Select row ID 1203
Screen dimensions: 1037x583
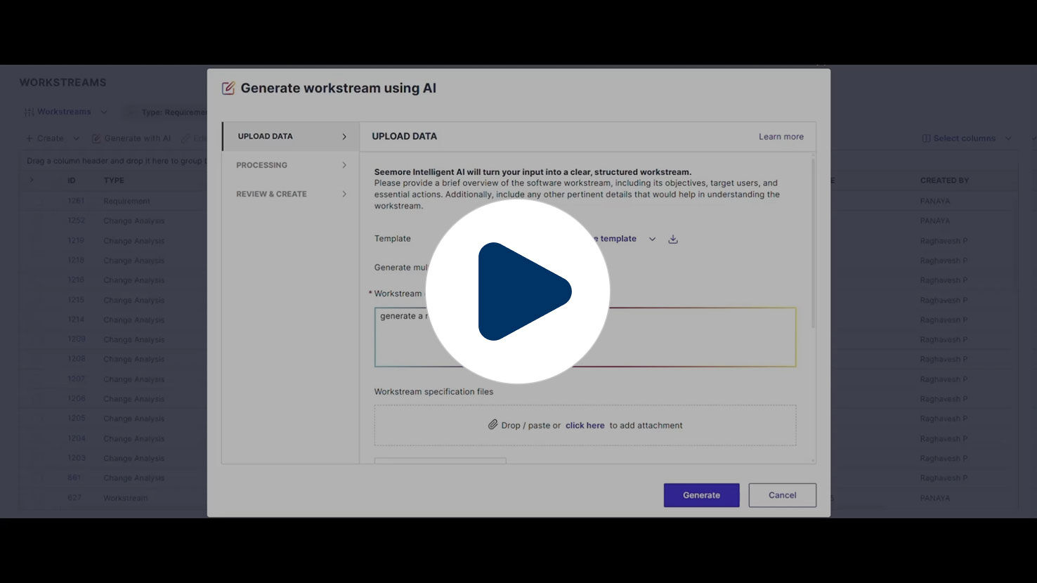[x=76, y=458]
